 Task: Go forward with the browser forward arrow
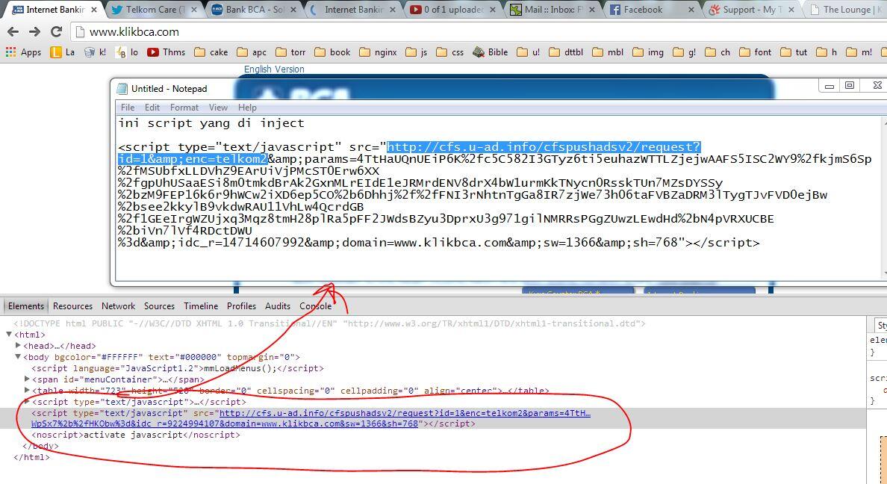click(x=34, y=31)
